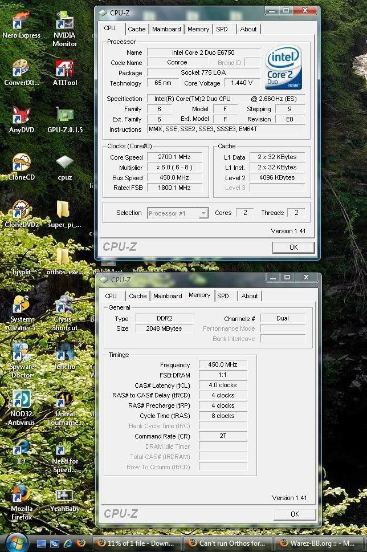The height and width of the screenshot is (552, 367).
Task: Launch GPU-Z.0.1.5 desktop icon
Action: point(65,120)
